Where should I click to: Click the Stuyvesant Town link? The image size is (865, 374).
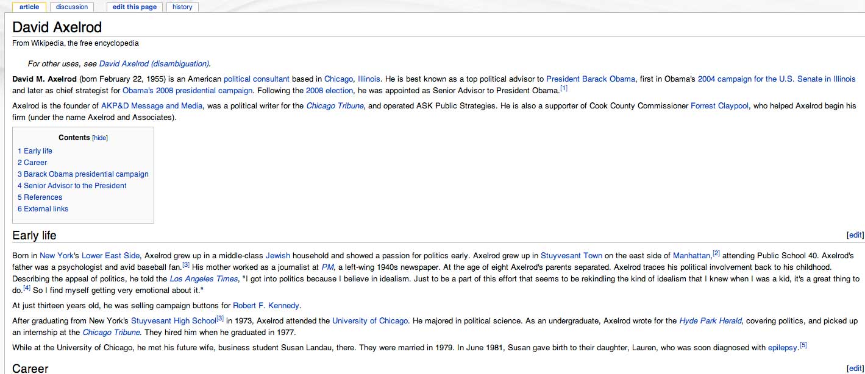(571, 256)
